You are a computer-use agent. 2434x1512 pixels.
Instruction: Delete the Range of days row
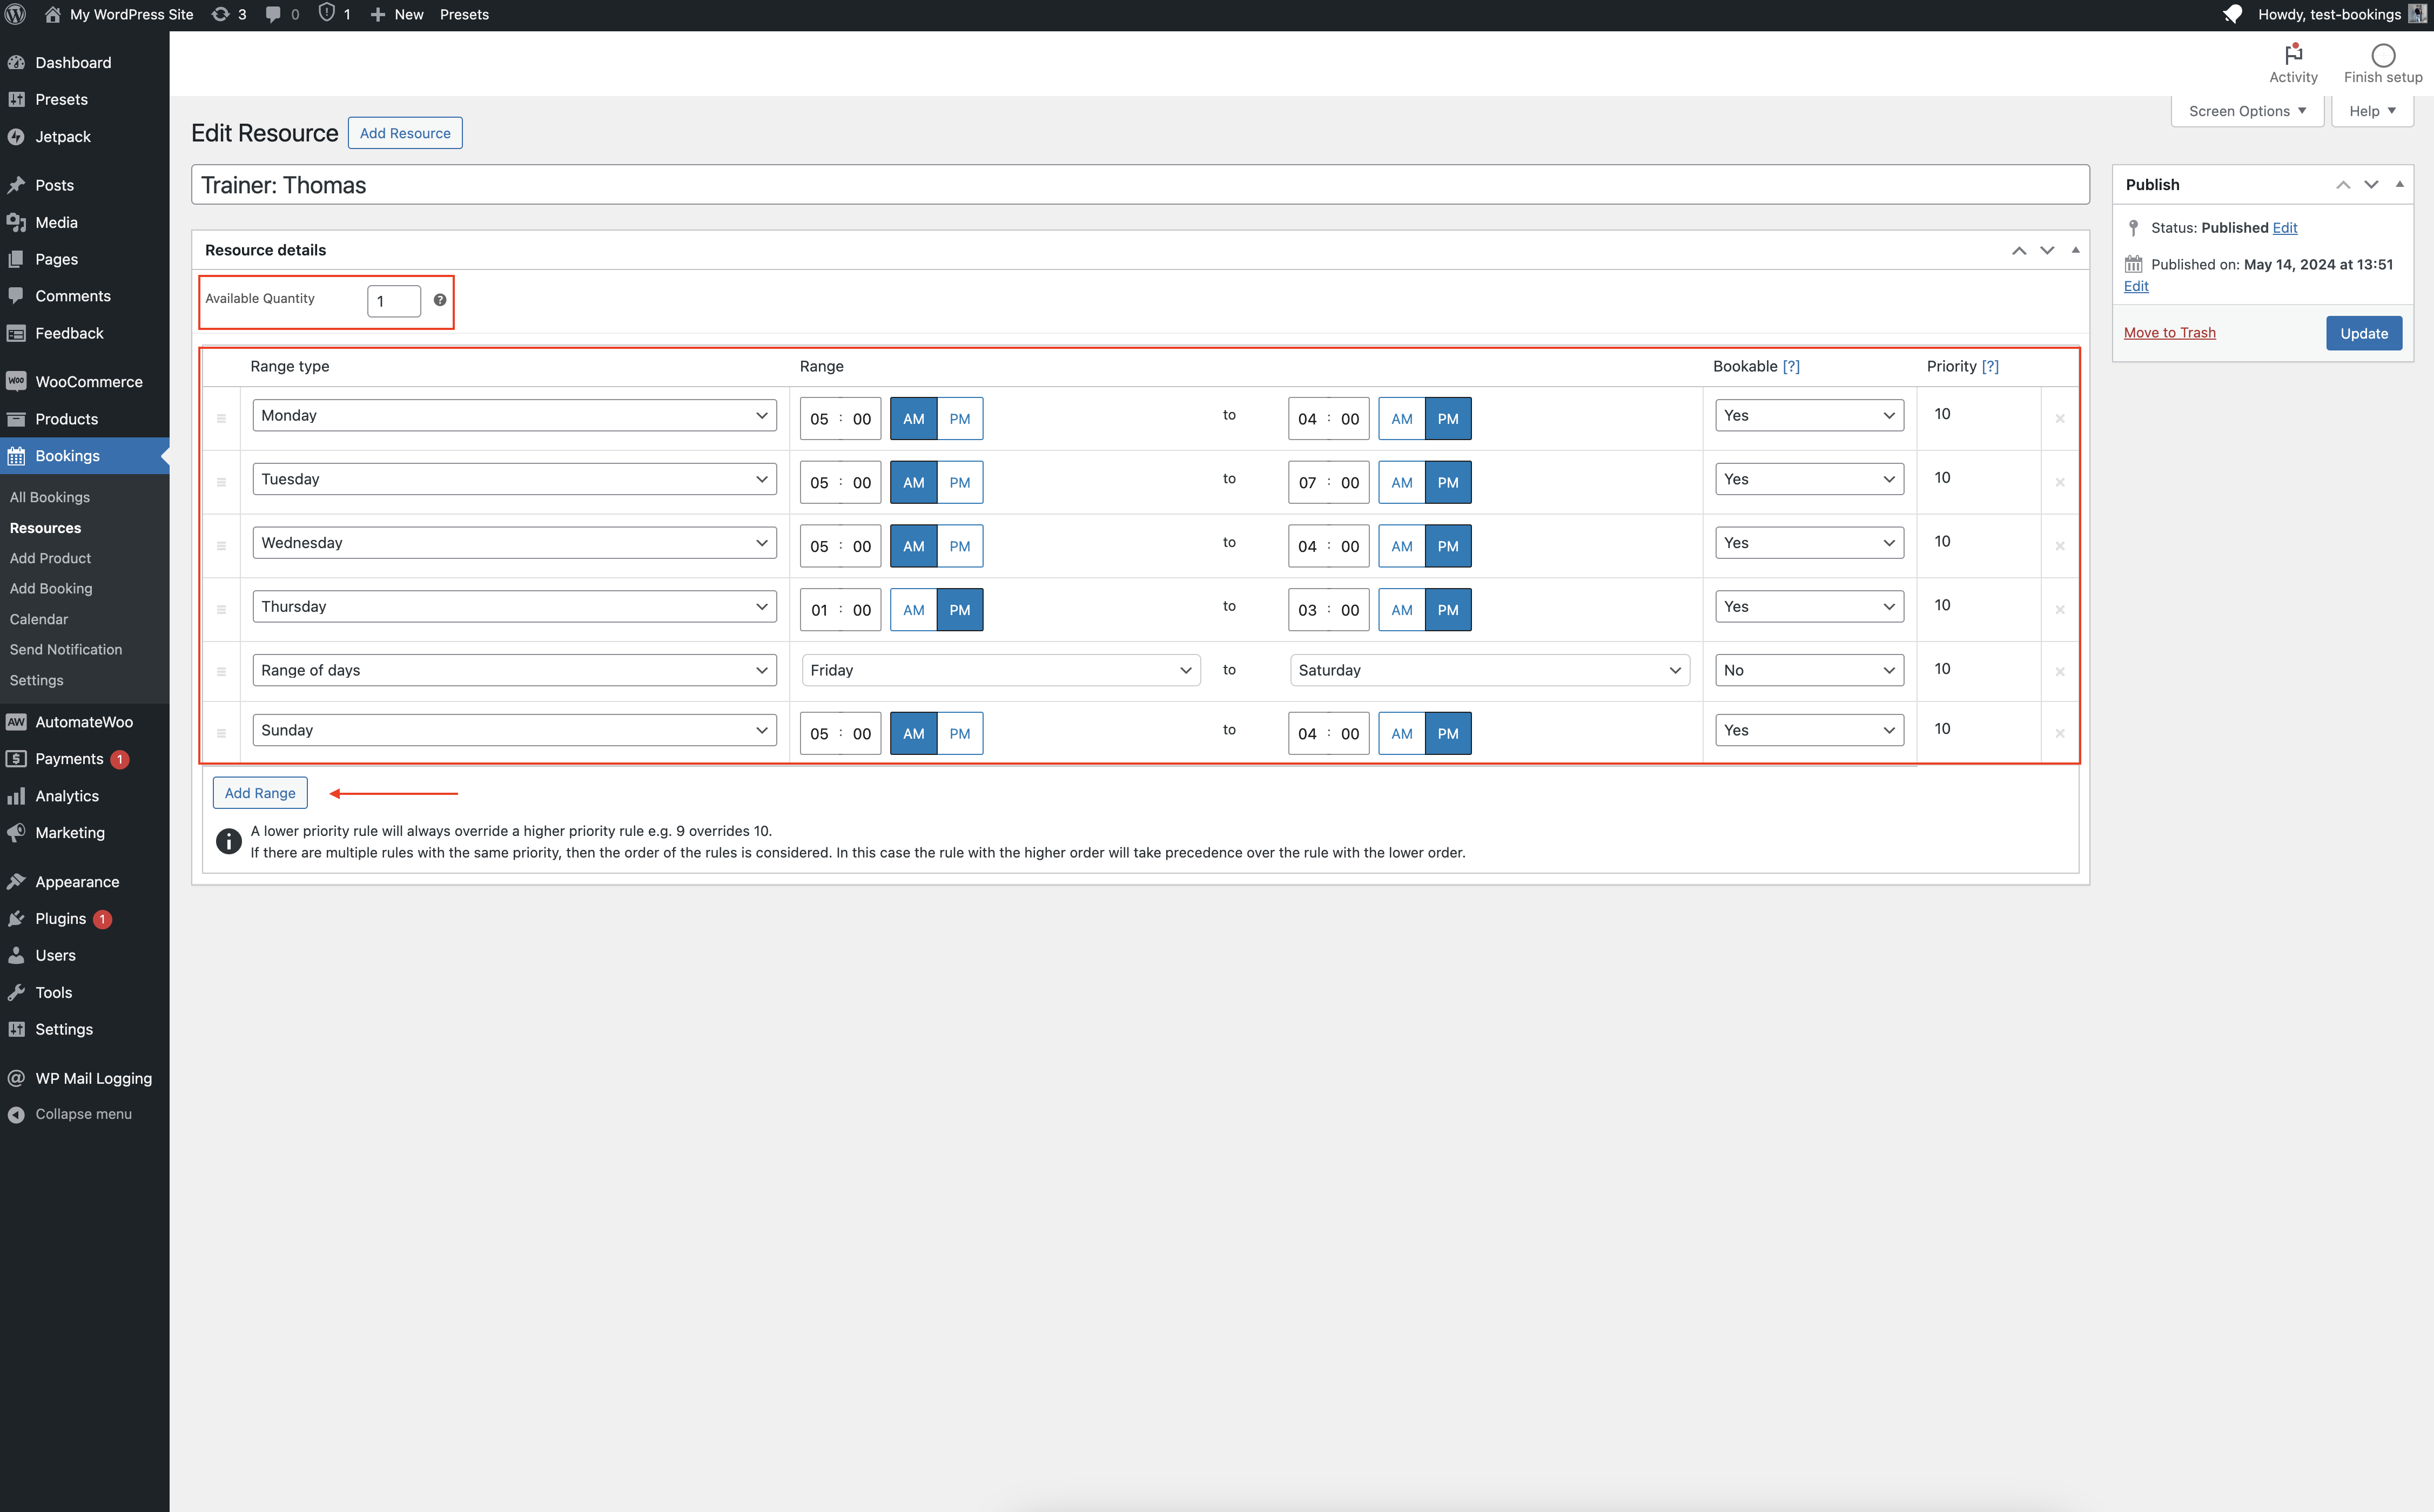pyautogui.click(x=2060, y=672)
